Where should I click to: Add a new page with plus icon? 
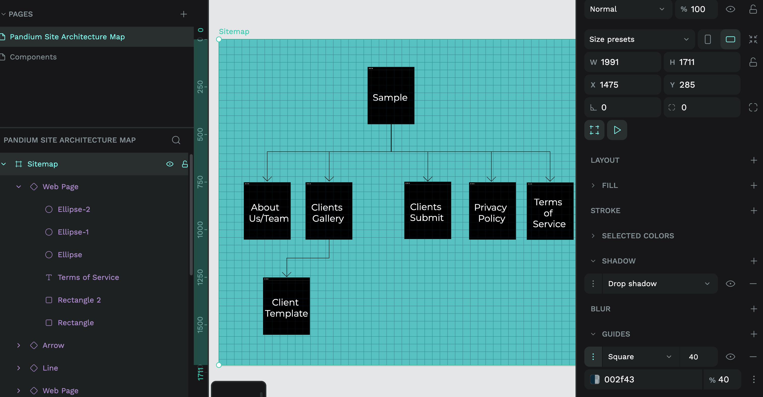click(183, 14)
